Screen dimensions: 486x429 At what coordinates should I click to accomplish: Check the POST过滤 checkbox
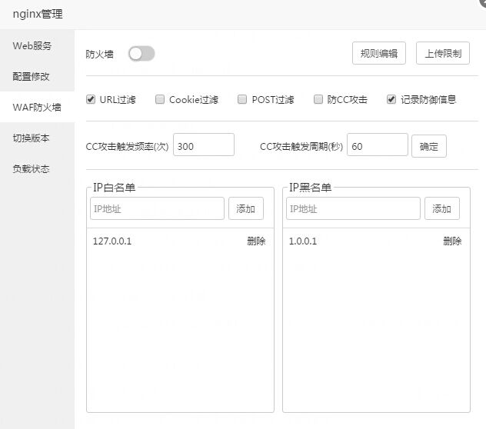(x=242, y=99)
